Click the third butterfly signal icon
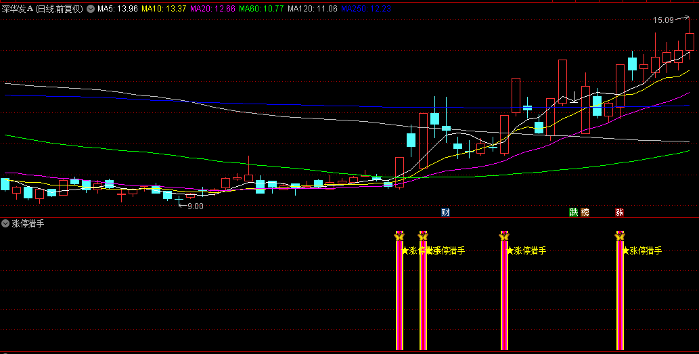The image size is (699, 354). tap(504, 236)
